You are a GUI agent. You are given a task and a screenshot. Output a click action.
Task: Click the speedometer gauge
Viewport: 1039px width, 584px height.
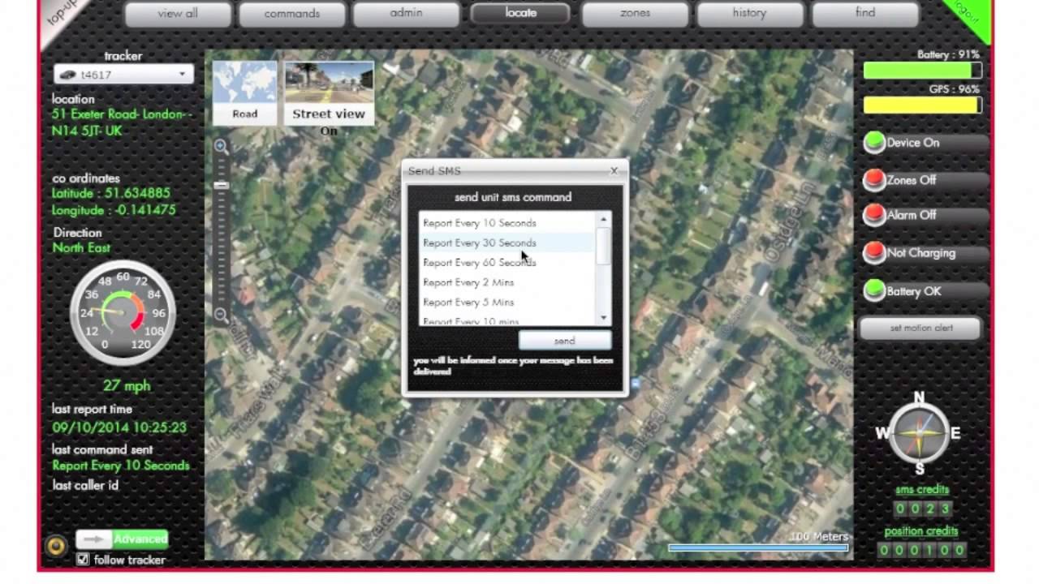[123, 312]
